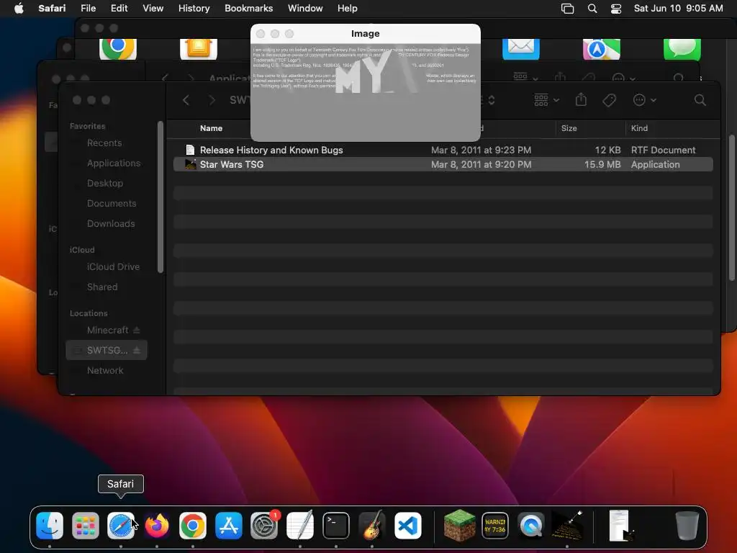Open the Trash in the Dock
This screenshot has width=737, height=553.
click(x=687, y=525)
